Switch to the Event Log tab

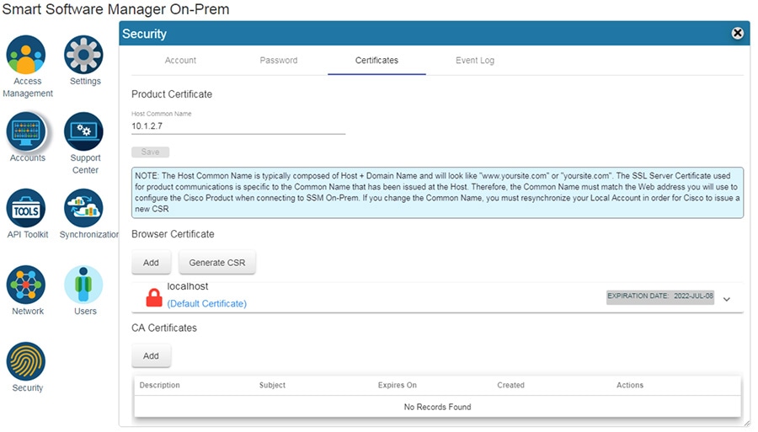[475, 61]
